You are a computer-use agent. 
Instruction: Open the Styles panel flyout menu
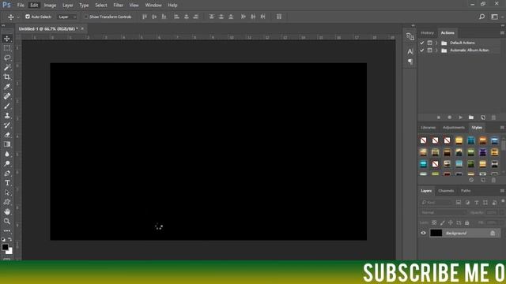pos(502,128)
